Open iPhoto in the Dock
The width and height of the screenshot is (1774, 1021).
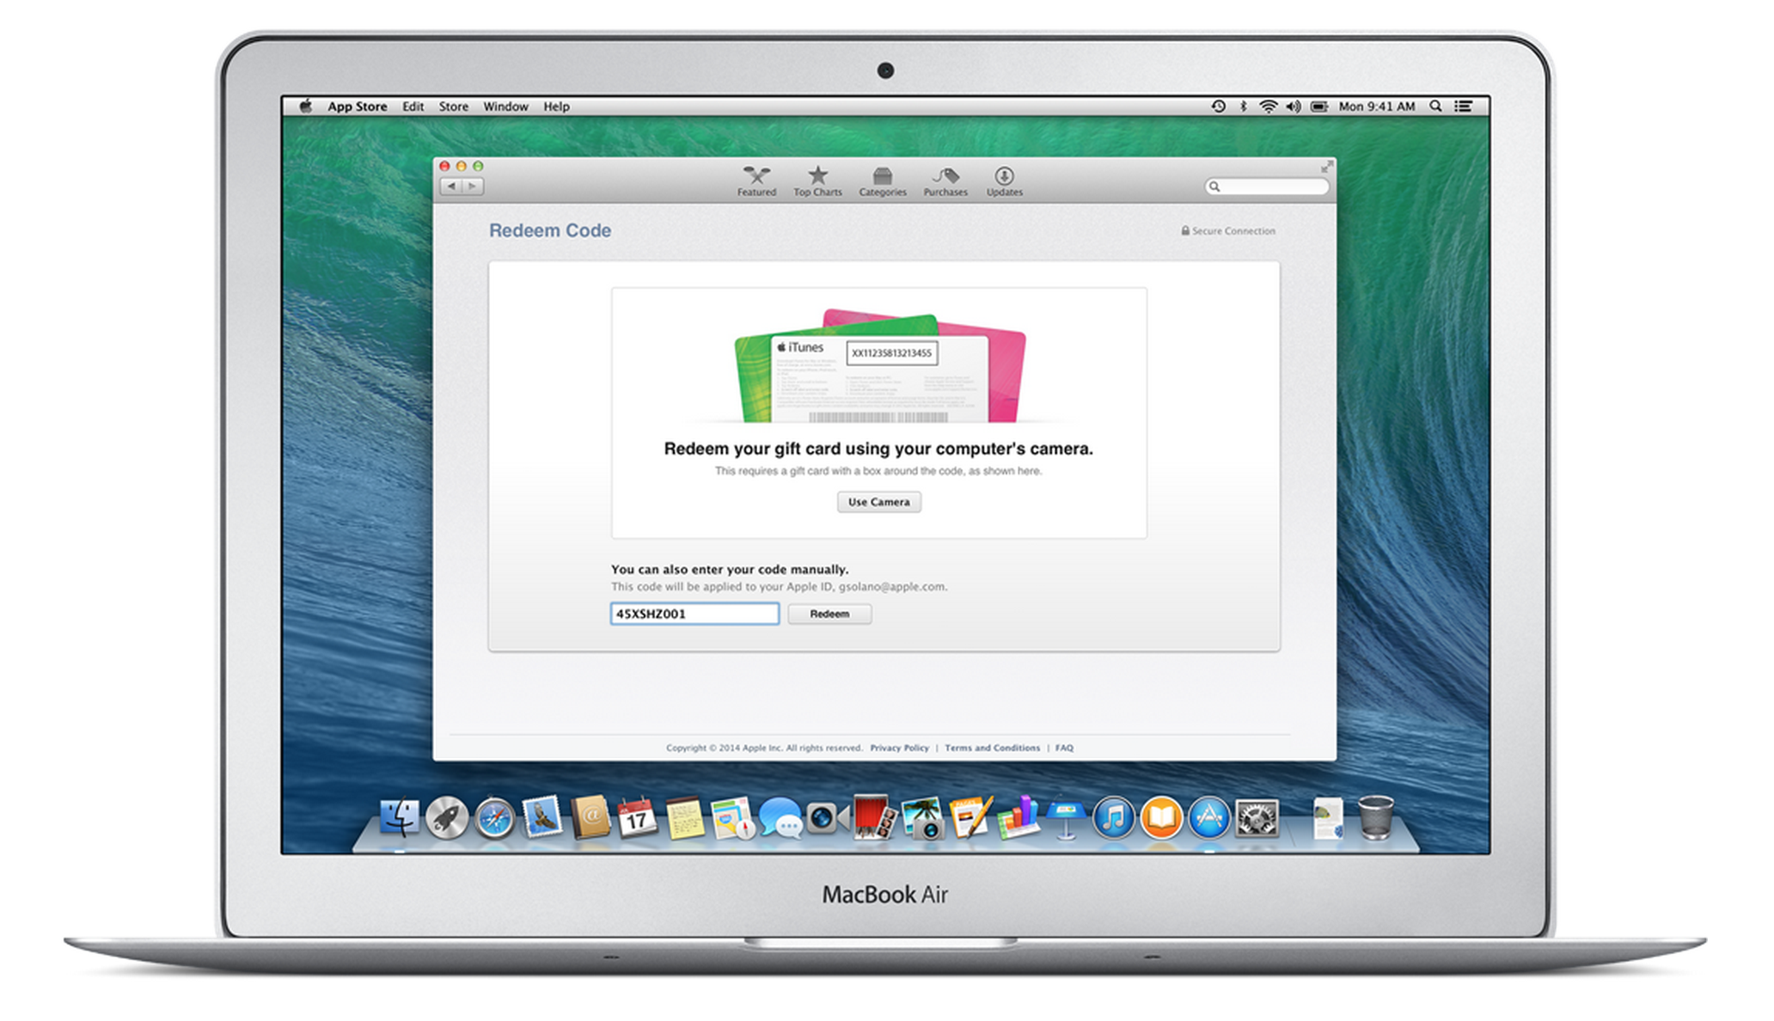click(x=923, y=818)
